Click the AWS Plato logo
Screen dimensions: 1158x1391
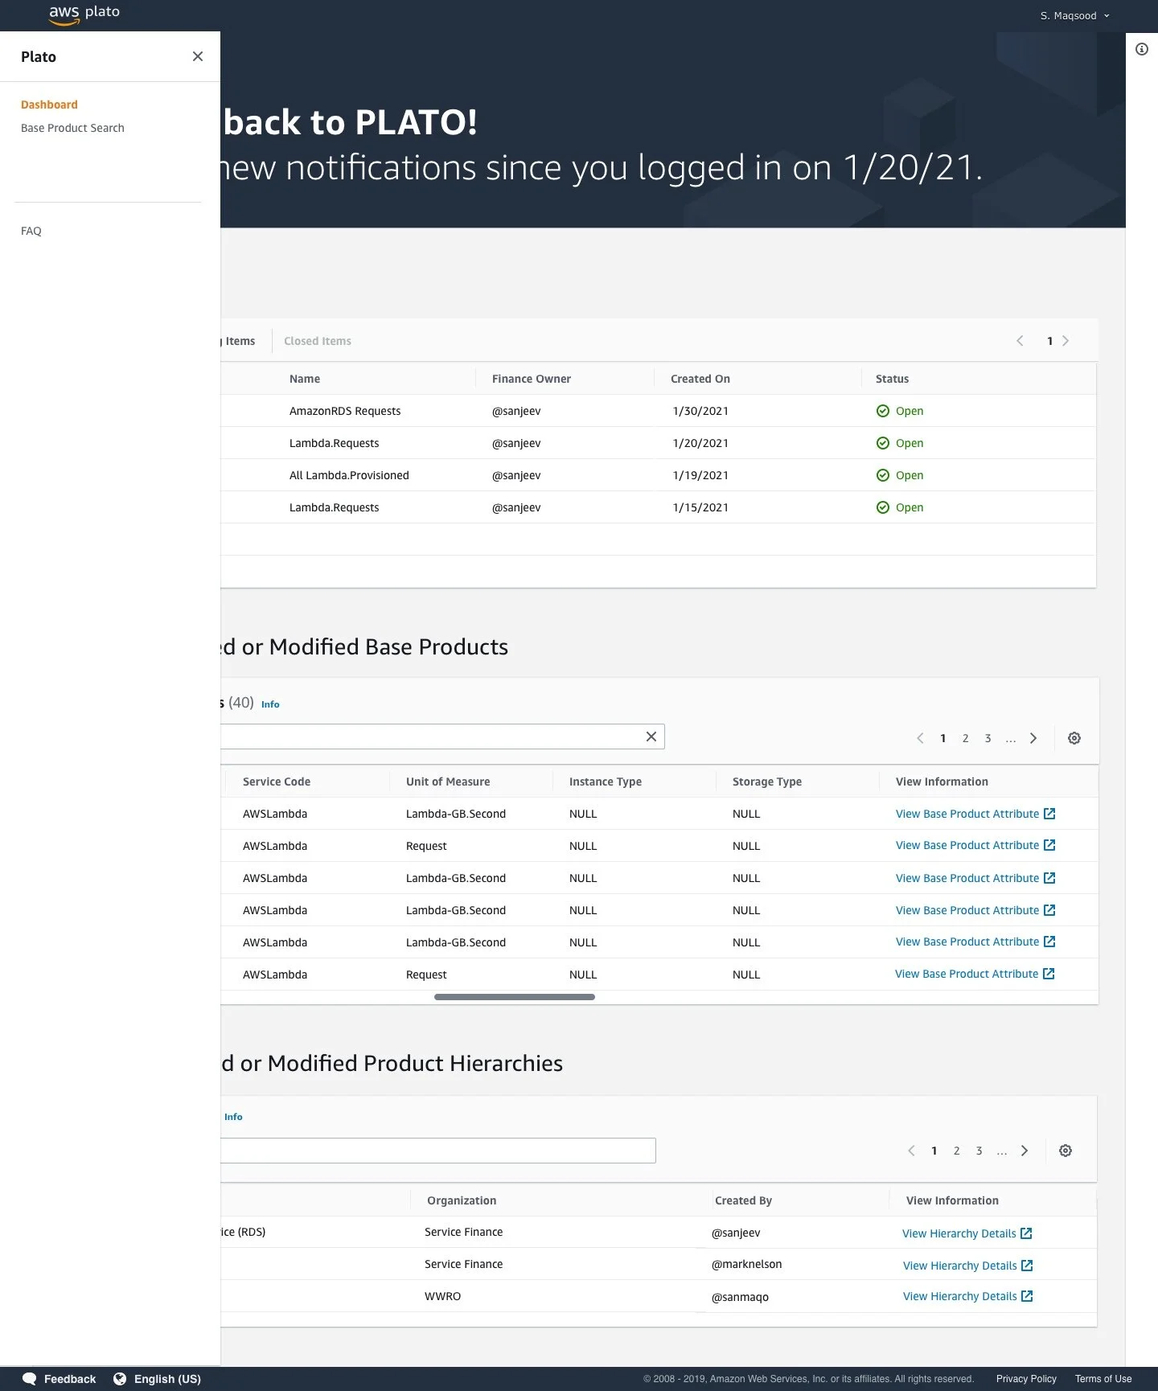(84, 14)
